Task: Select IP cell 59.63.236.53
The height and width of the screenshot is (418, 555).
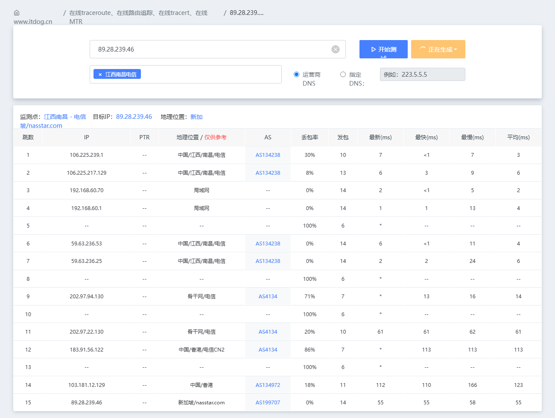Action: [x=87, y=244]
